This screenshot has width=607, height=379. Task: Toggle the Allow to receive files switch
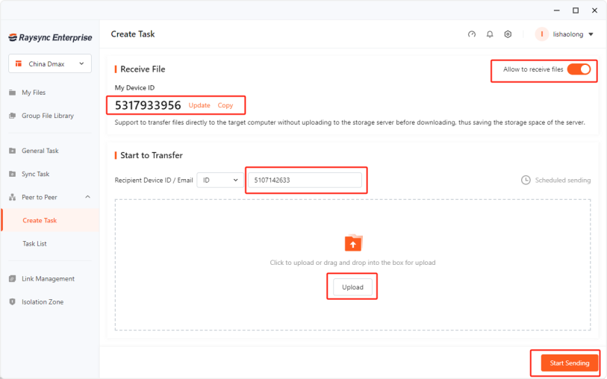coord(579,69)
